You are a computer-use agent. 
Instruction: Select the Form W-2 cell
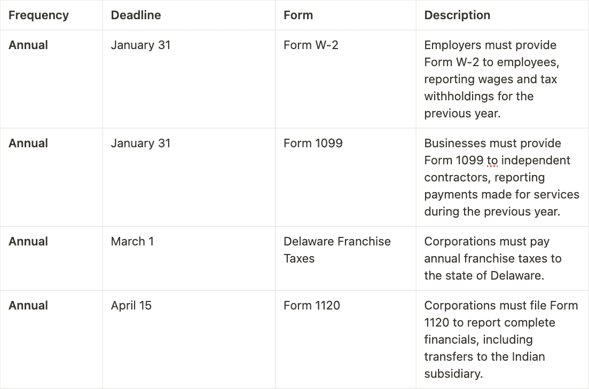pos(311,45)
